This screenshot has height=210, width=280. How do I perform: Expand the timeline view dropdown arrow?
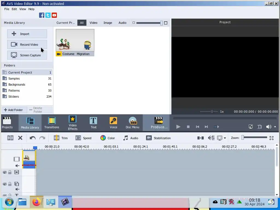tap(225, 138)
